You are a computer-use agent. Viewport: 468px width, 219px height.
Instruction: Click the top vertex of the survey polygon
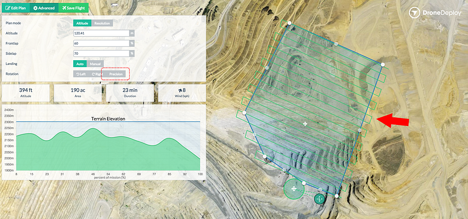tap(289, 23)
